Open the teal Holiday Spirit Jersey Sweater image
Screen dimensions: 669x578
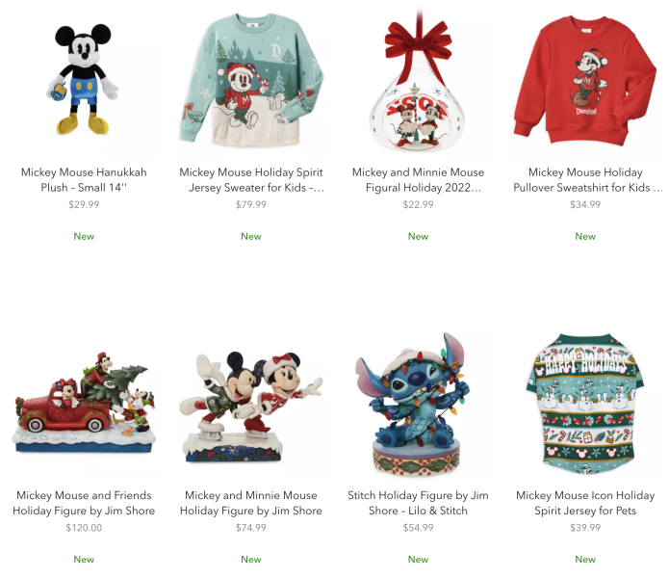pos(251,79)
